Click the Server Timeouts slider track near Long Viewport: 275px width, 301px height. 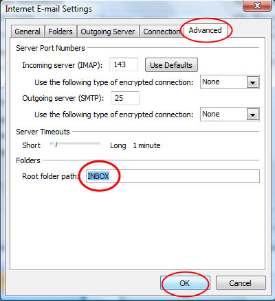pos(95,144)
